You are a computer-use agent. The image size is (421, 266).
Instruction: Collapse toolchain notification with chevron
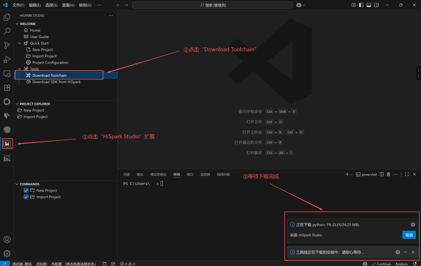tap(405, 252)
